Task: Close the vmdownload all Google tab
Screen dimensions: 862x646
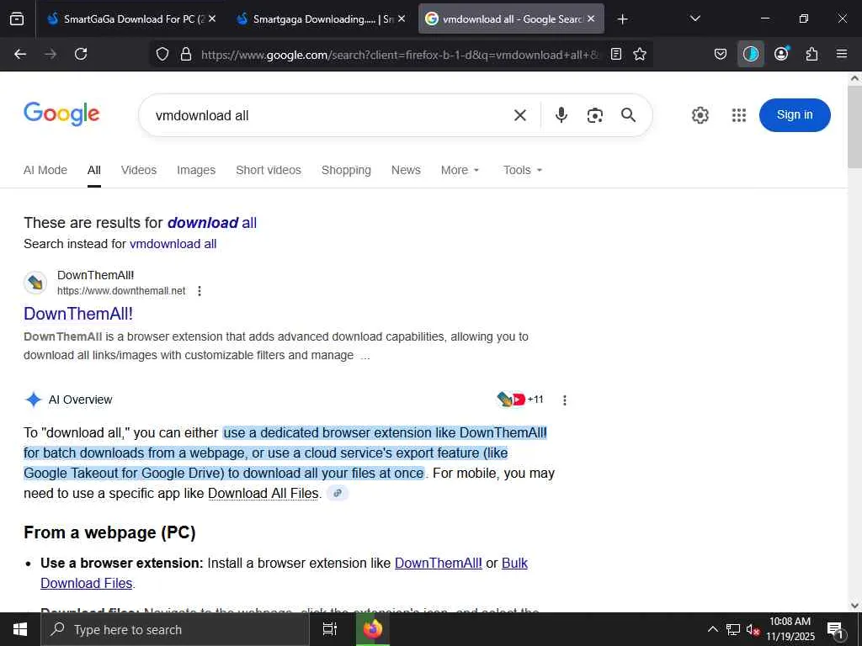Action: 591,19
